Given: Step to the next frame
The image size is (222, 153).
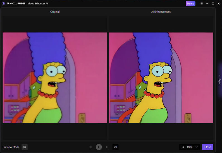Looking at the screenshot, I should coord(107,147).
